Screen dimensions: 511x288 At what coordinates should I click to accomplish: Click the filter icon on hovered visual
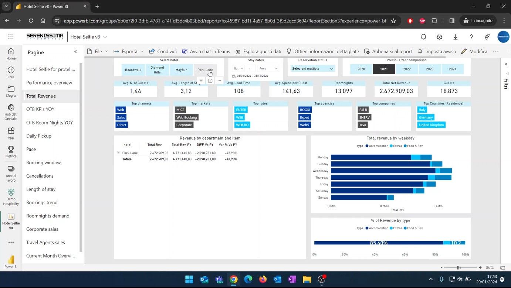click(201, 80)
